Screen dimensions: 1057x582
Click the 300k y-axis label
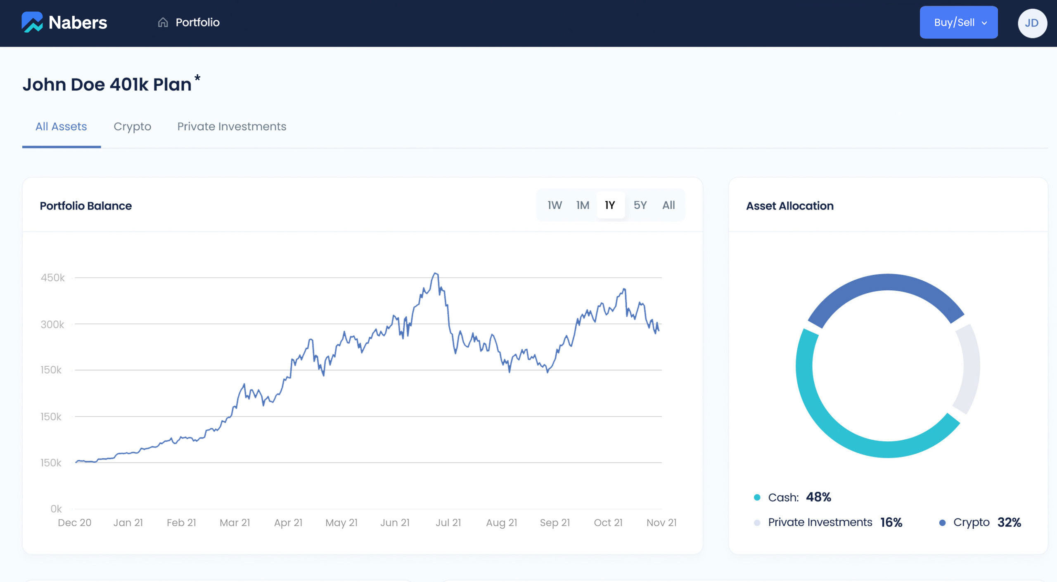click(52, 325)
